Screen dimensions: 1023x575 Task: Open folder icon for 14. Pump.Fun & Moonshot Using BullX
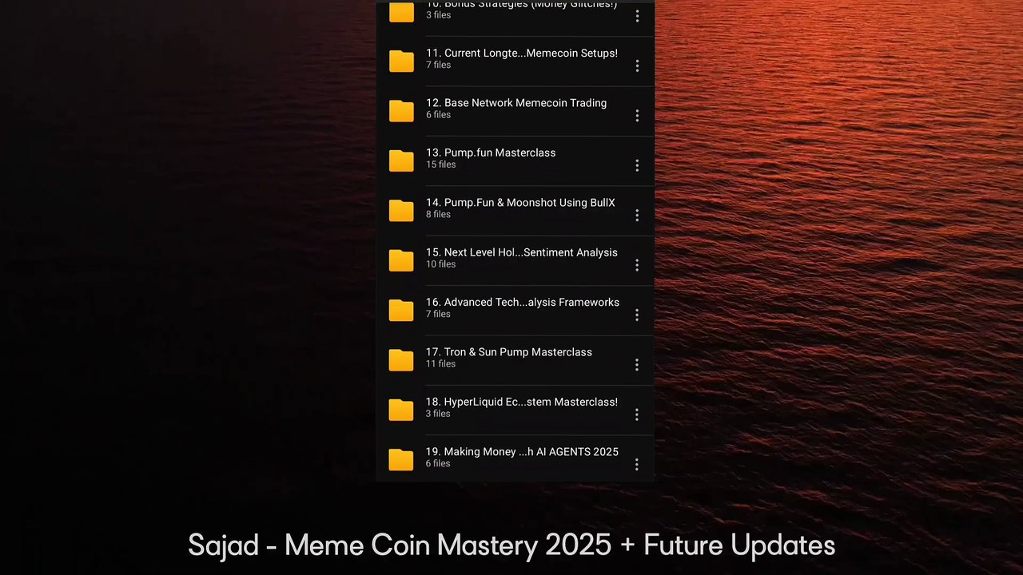click(401, 211)
